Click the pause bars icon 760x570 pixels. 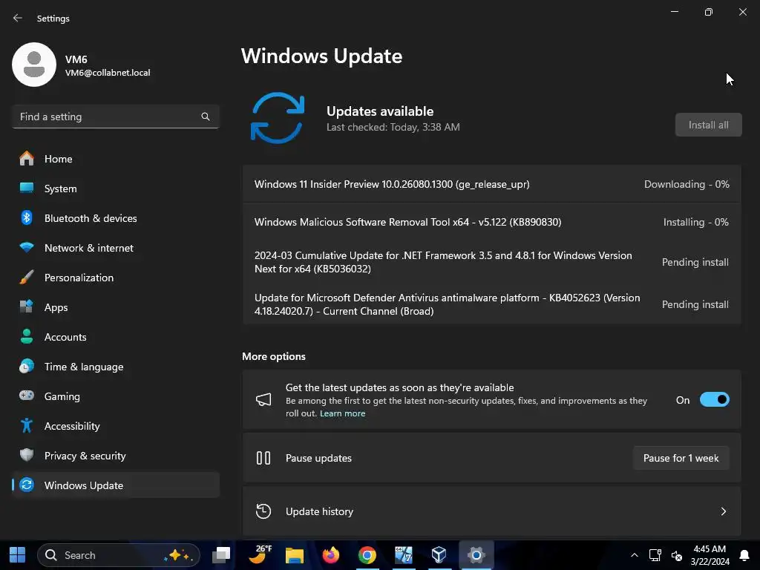coord(263,458)
